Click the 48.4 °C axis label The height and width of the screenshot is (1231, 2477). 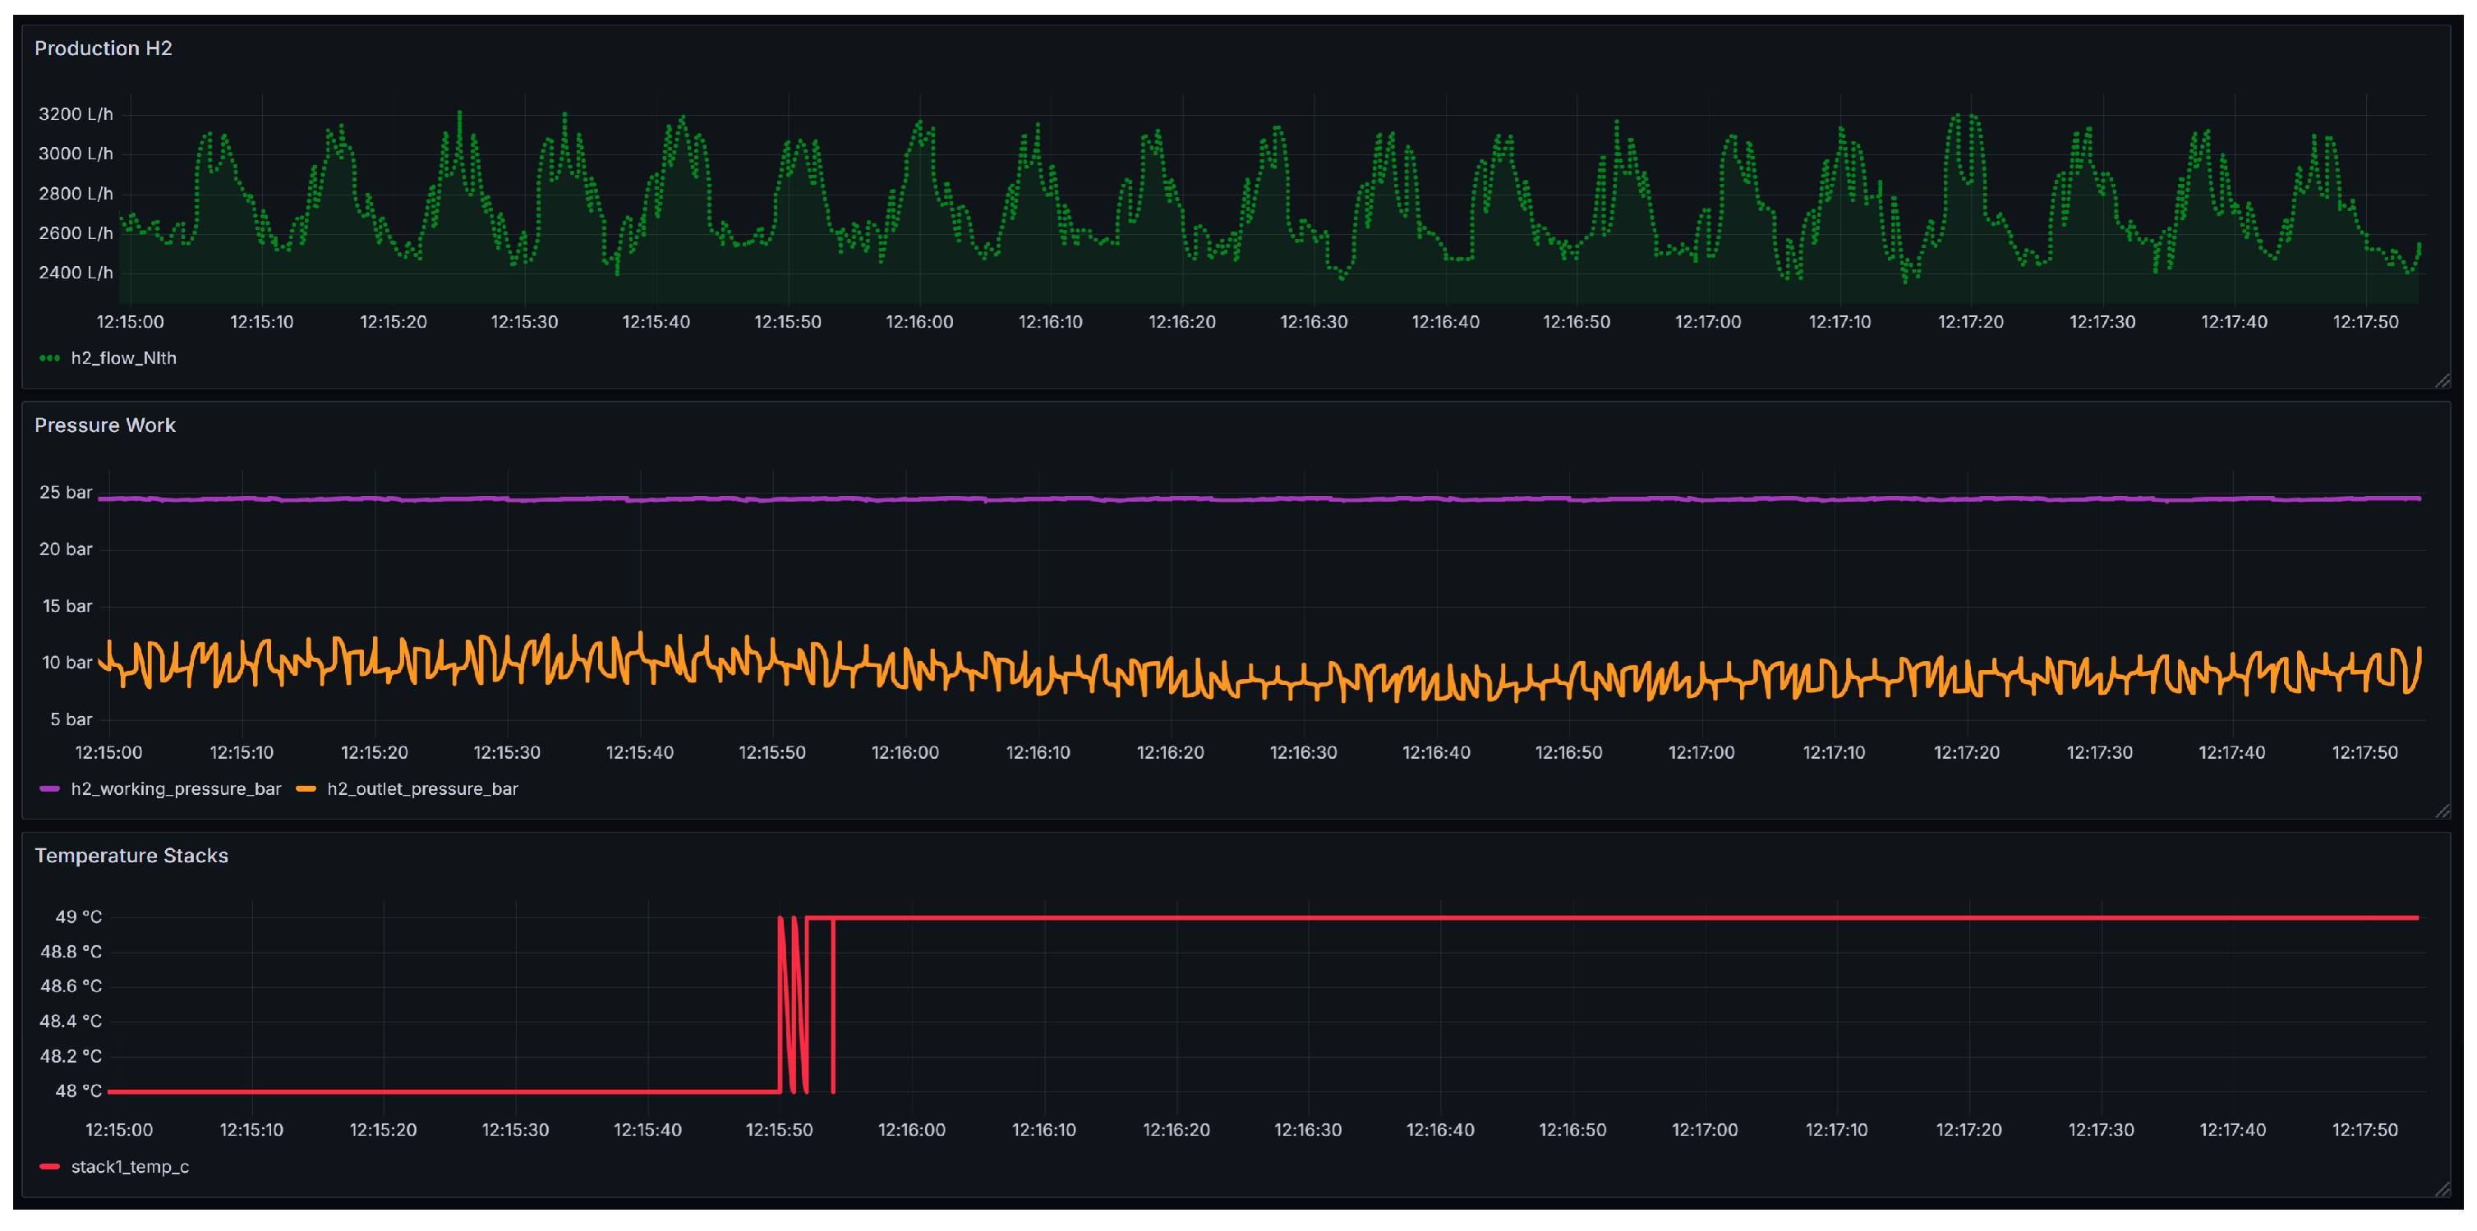coord(70,1021)
